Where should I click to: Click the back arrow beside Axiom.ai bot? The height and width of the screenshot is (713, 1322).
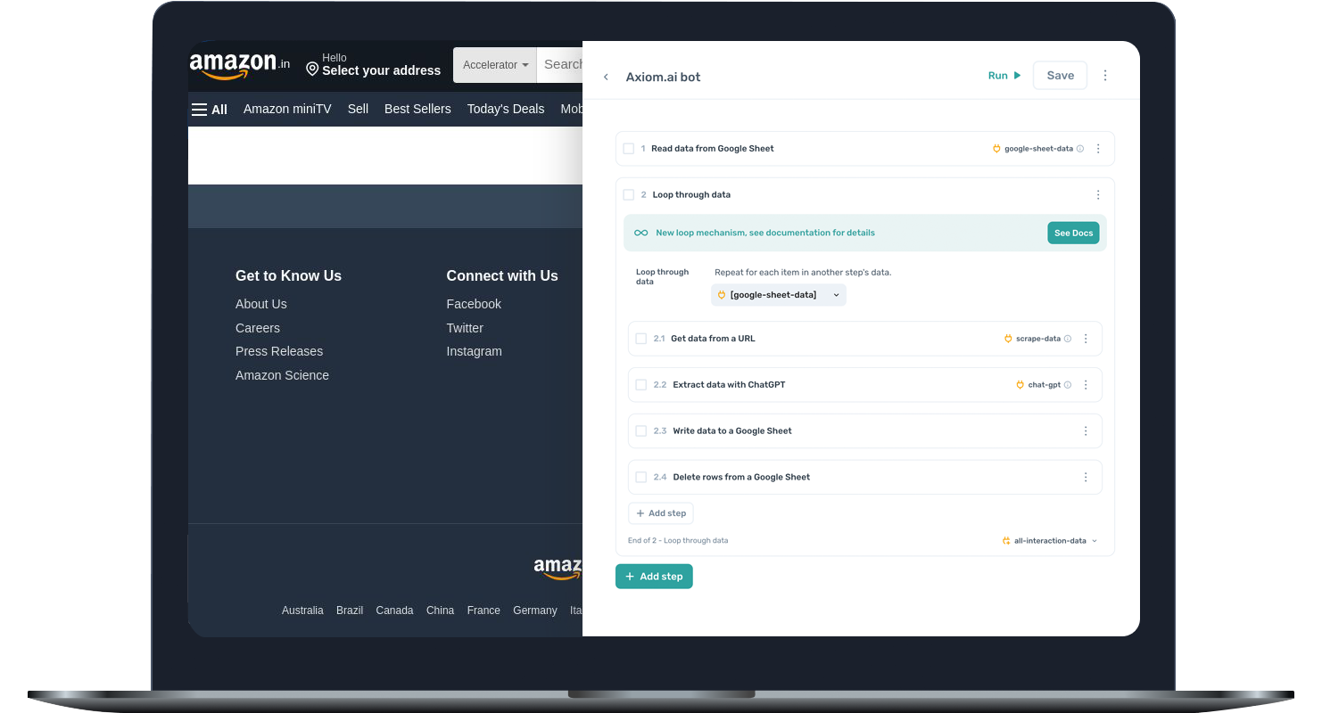(x=606, y=77)
